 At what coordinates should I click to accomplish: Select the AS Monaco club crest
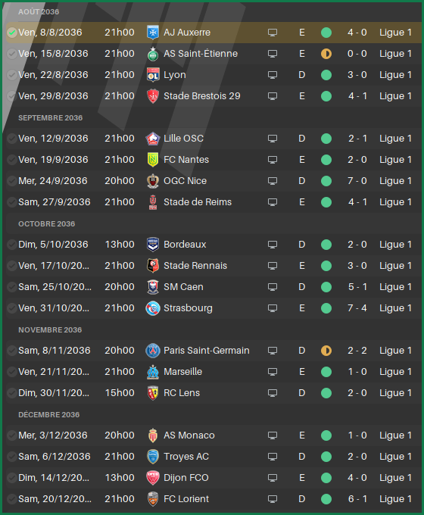point(153,435)
